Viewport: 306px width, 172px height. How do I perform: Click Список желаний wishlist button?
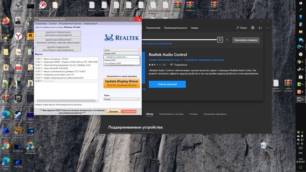(x=167, y=84)
